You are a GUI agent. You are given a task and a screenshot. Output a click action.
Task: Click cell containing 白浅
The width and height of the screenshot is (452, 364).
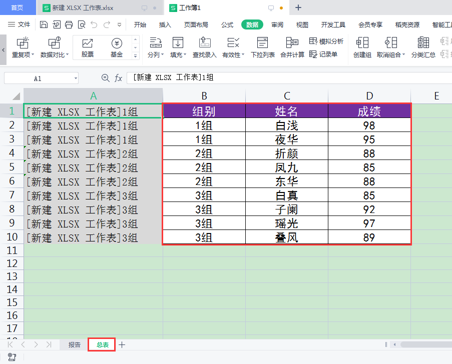click(x=287, y=125)
